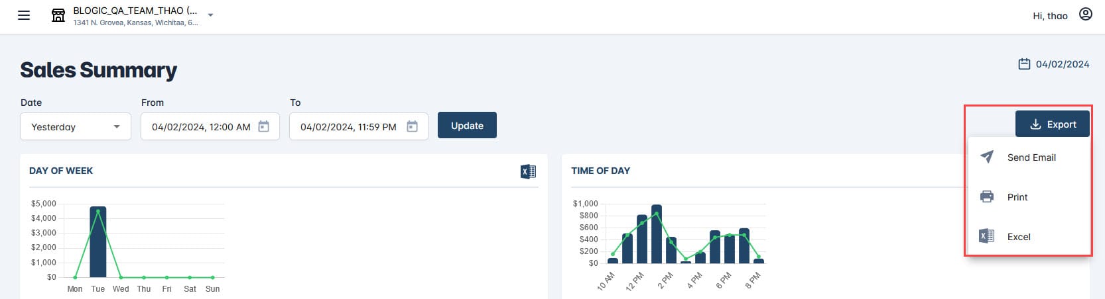Image resolution: width=1105 pixels, height=299 pixels.
Task: Open the To date calendar picker
Action: click(x=412, y=126)
